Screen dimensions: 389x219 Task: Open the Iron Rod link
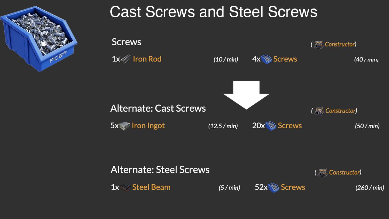tap(147, 59)
